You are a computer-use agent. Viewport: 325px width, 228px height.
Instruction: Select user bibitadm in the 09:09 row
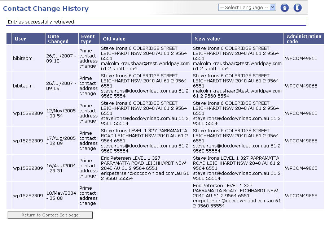pos(23,86)
